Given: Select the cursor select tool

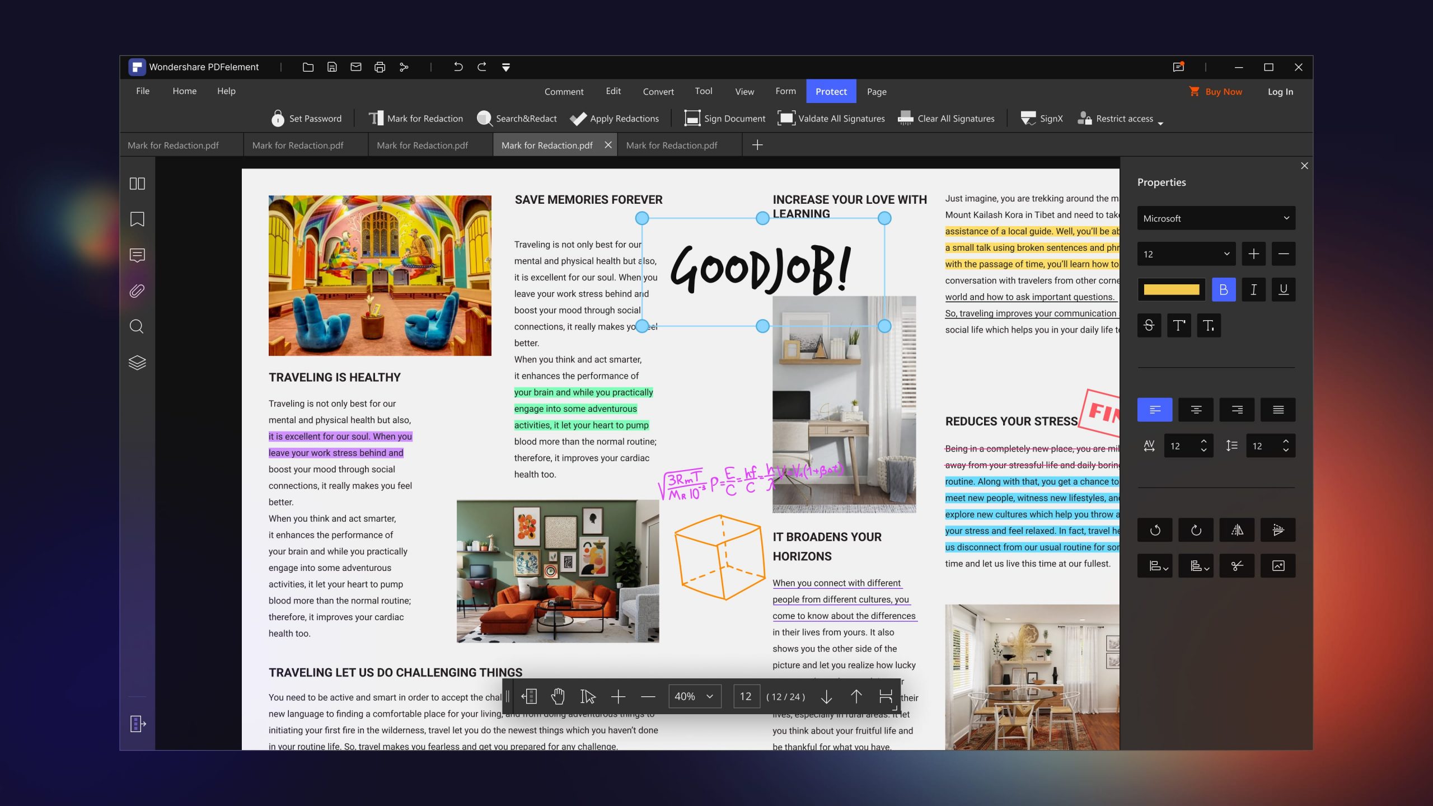Looking at the screenshot, I should coord(588,696).
